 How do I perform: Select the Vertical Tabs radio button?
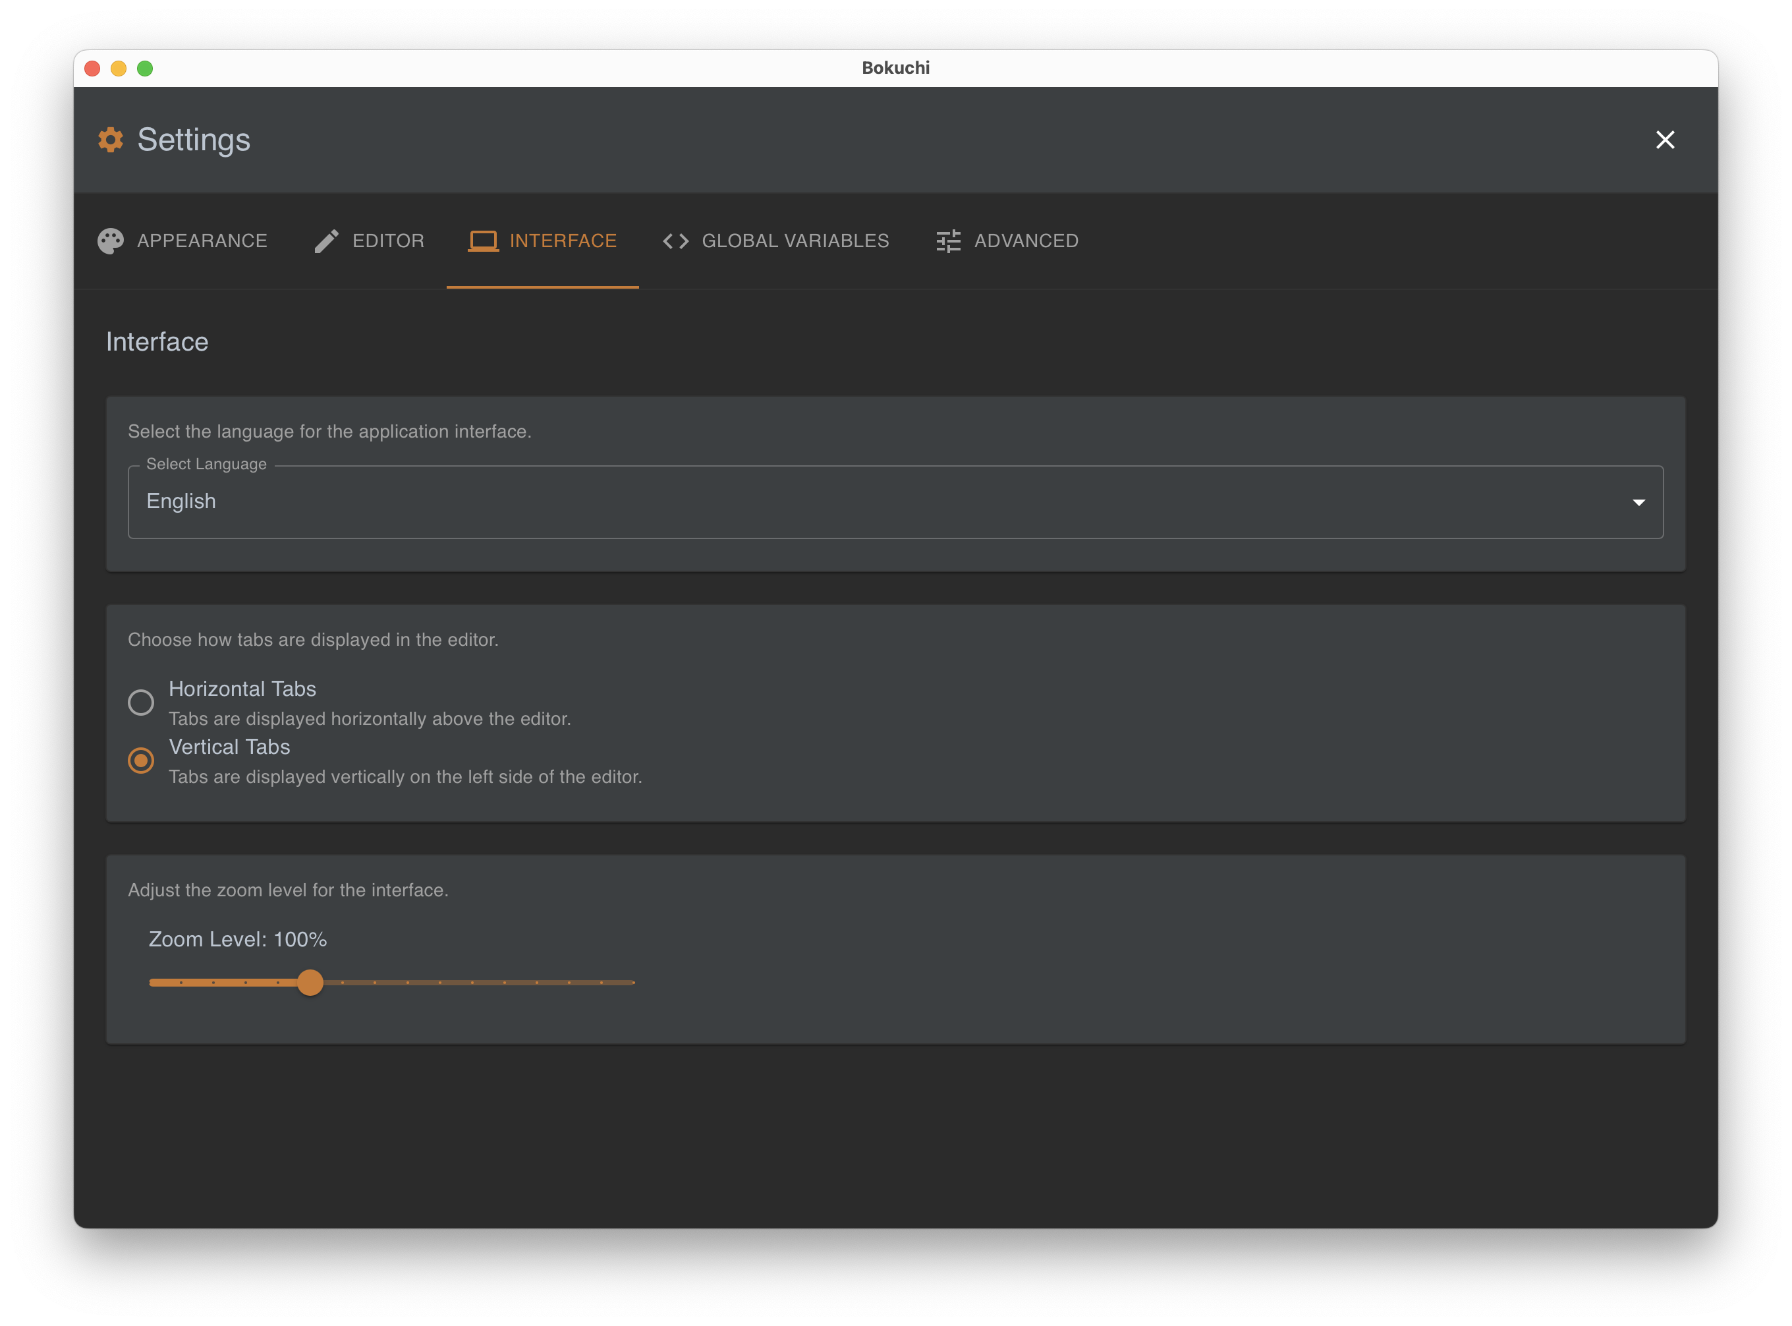click(x=141, y=760)
